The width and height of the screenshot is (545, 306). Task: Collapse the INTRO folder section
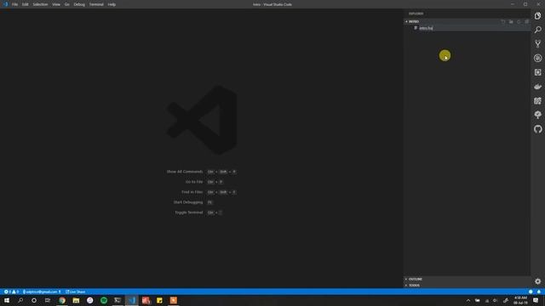[467, 21]
